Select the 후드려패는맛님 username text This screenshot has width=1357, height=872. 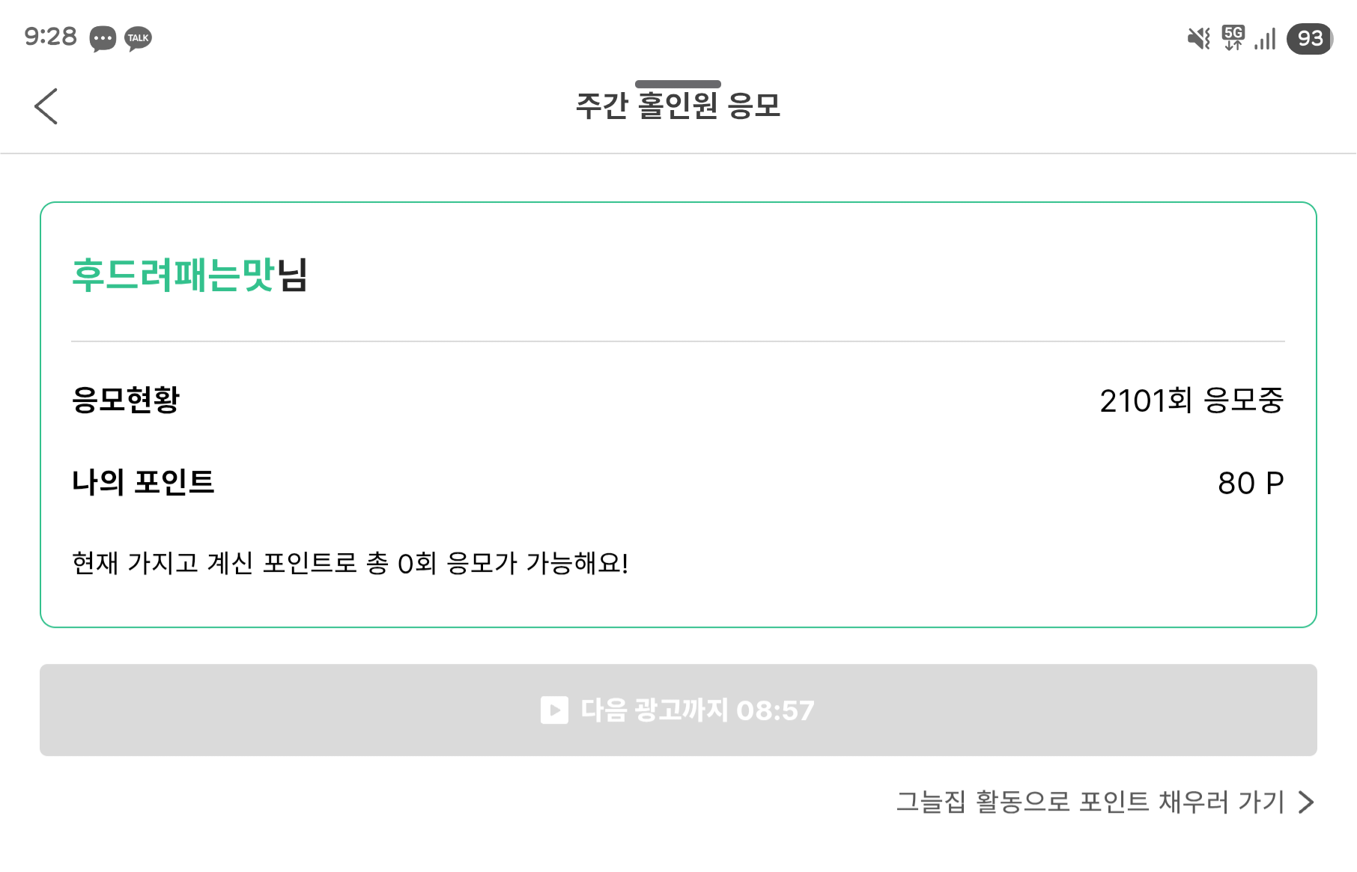point(189,274)
